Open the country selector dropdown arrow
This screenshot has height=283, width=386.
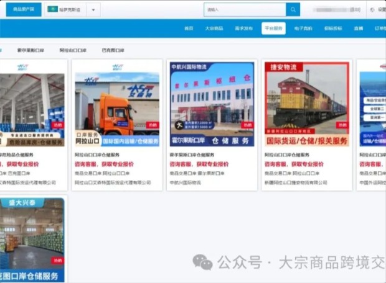point(93,10)
